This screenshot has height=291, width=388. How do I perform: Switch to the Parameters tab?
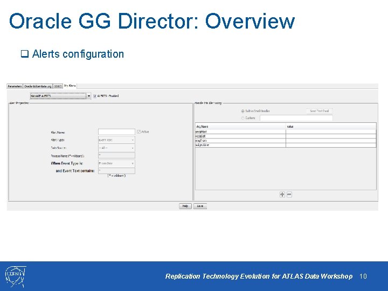pos(15,86)
